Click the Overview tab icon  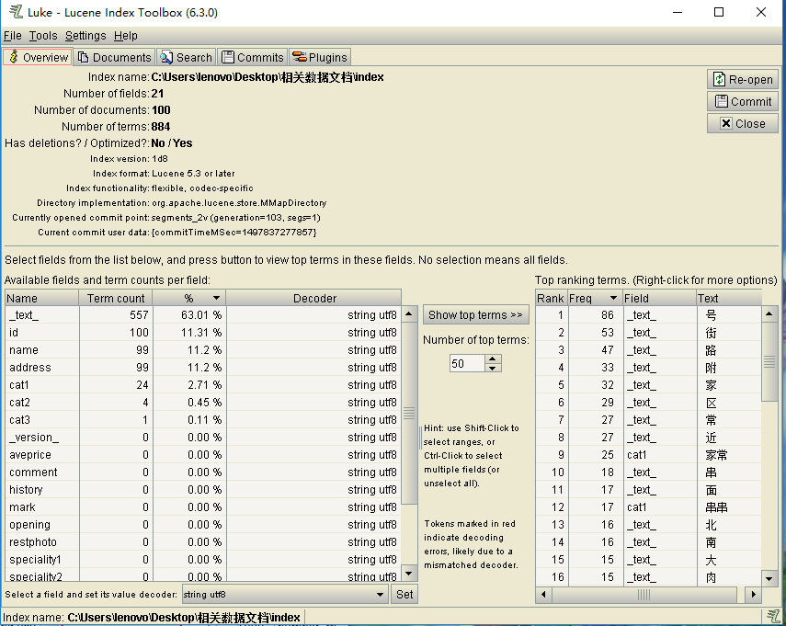point(13,57)
